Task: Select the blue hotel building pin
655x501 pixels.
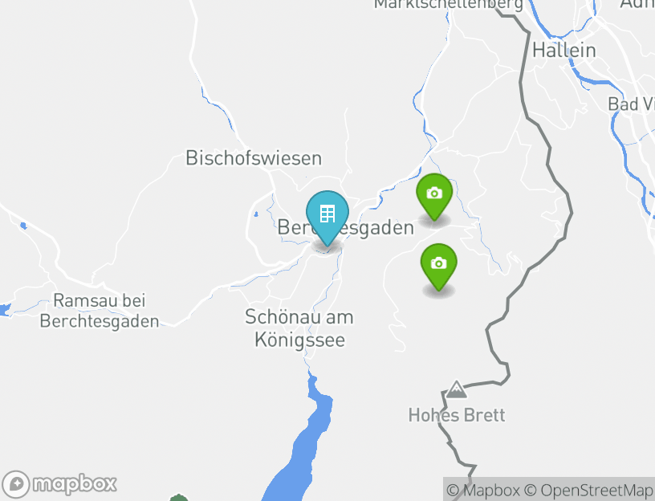Action: (327, 218)
